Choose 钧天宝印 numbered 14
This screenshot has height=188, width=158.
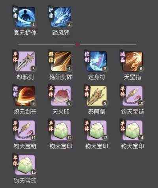pos(133,131)
